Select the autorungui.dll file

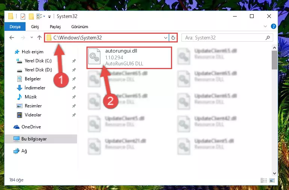tap(129, 57)
